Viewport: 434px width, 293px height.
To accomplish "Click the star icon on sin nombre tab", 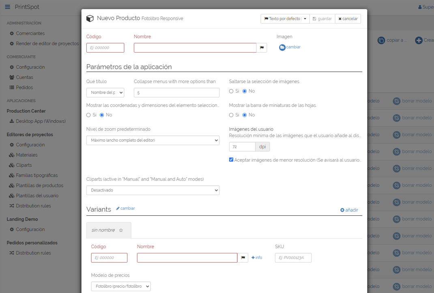I will pos(121,230).
